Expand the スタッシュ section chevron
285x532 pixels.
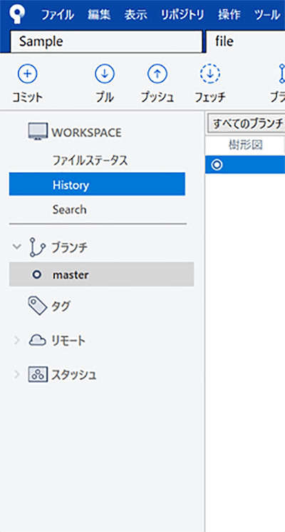point(17,375)
